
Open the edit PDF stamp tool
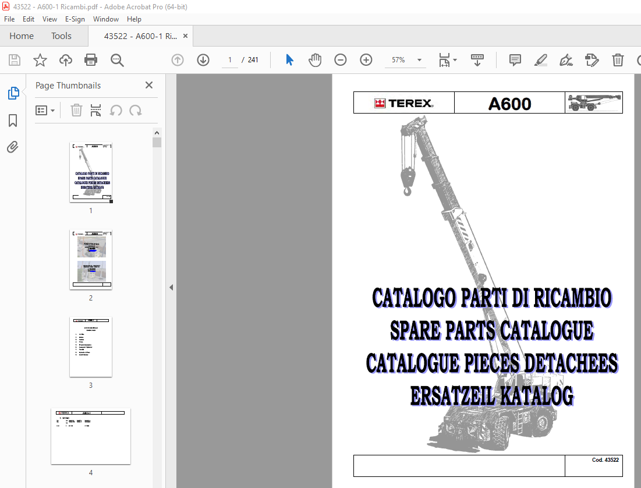592,60
